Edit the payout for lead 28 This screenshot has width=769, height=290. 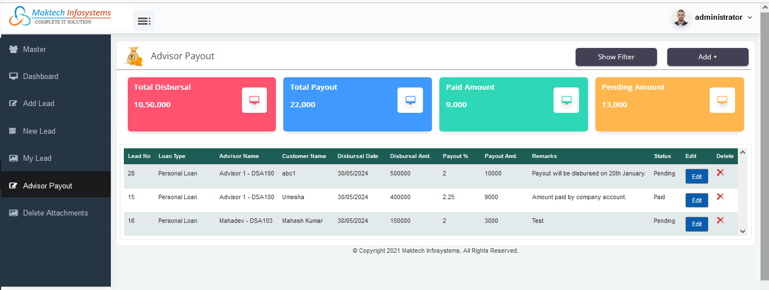697,177
